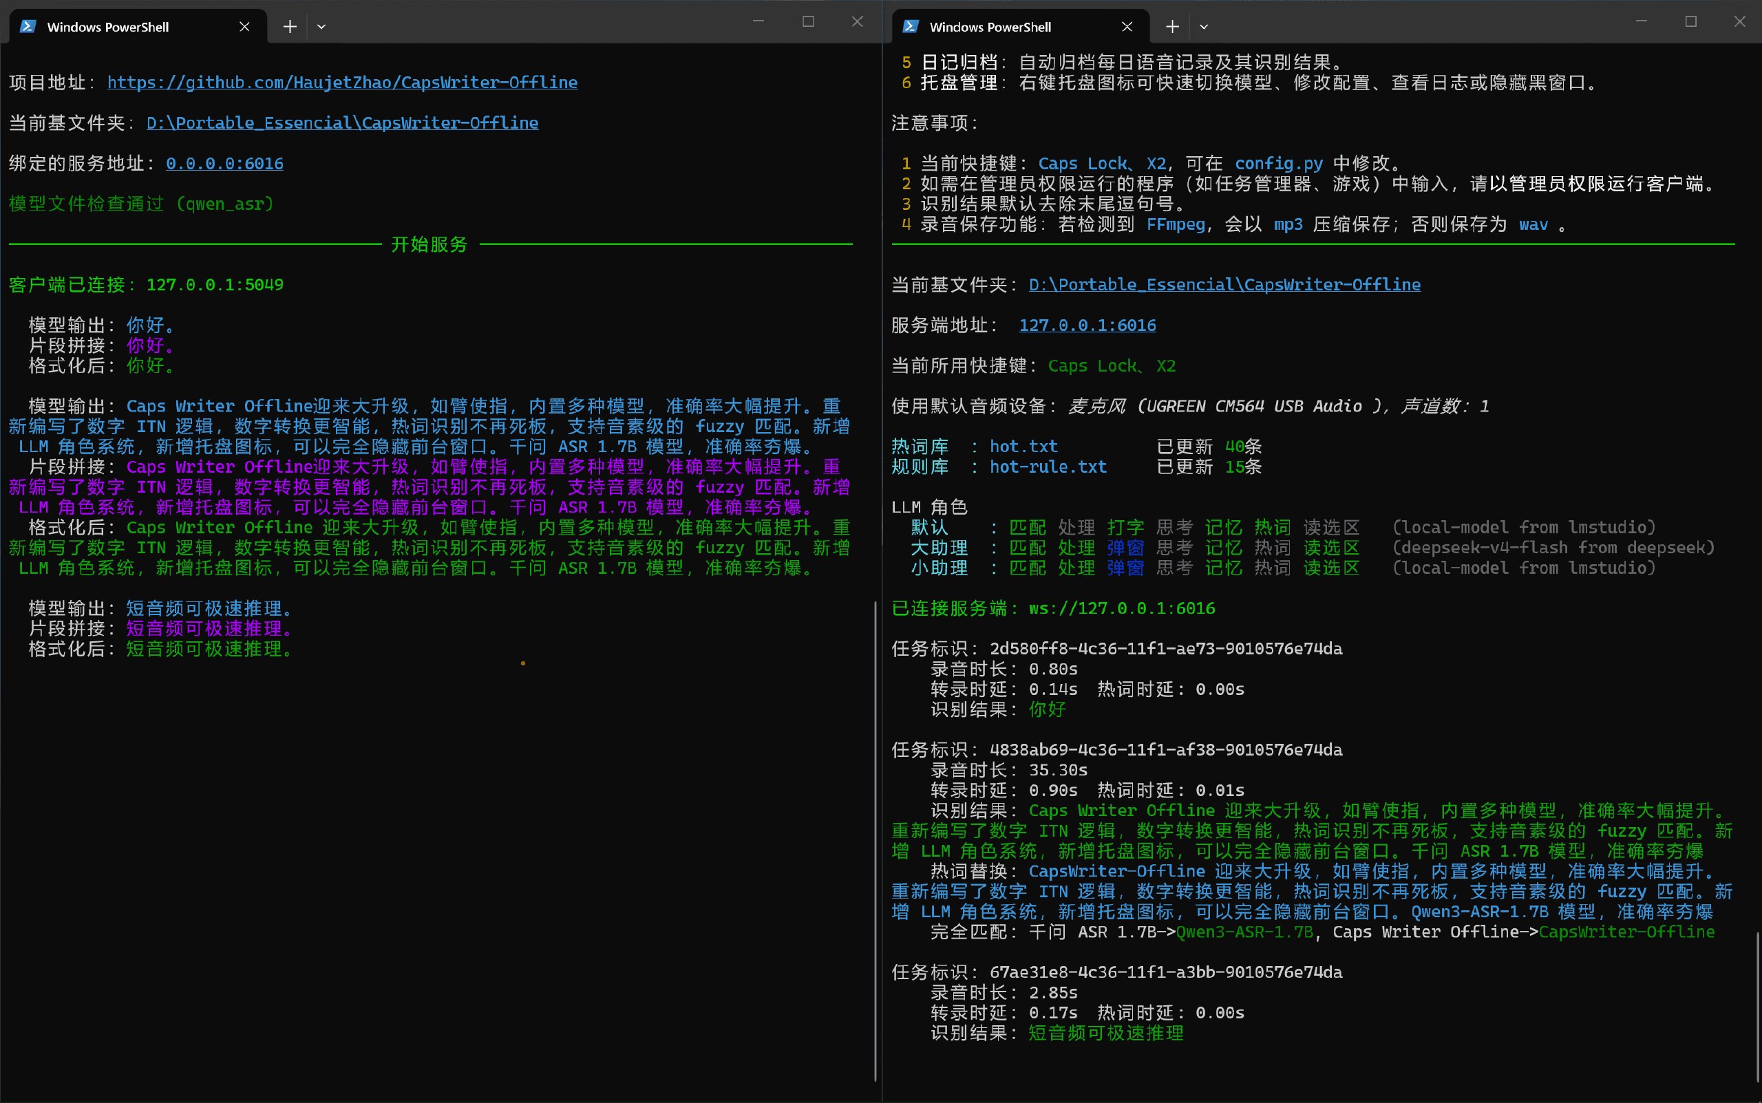Click '打字' in the 默认 role row
The height and width of the screenshot is (1103, 1762).
1126,528
